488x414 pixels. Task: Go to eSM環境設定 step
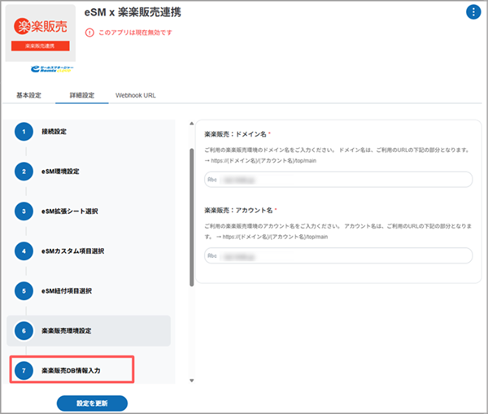tap(60, 171)
